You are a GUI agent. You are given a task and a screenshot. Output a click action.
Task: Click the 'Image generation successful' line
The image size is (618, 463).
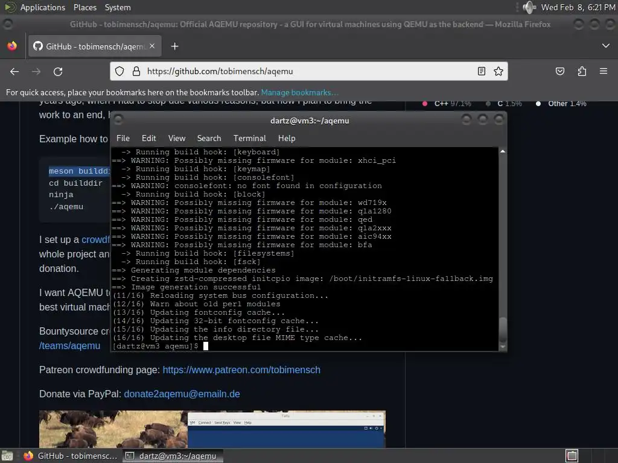(x=186, y=287)
